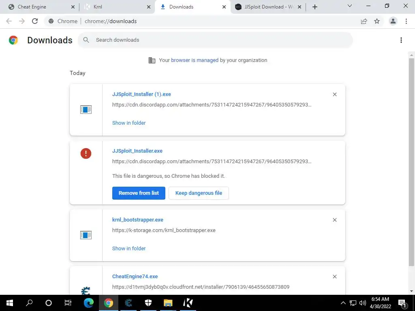Open the Windows Start menu

10,303
